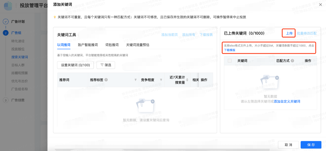Click 添加所有 link
The image size is (326, 151).
coord(189,35)
